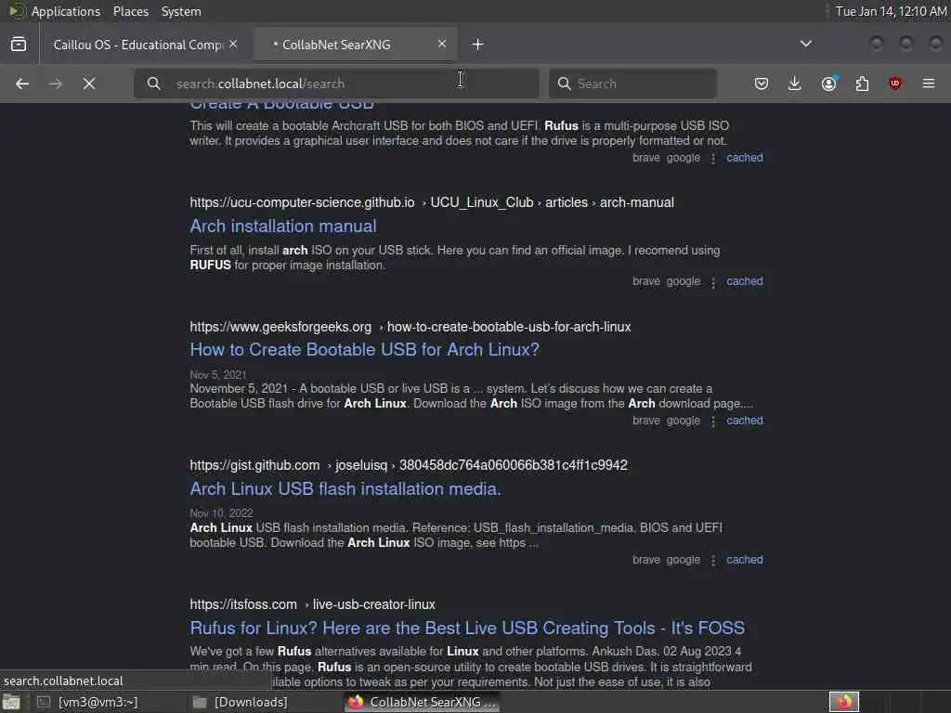Open the Firefox account icon

point(828,84)
